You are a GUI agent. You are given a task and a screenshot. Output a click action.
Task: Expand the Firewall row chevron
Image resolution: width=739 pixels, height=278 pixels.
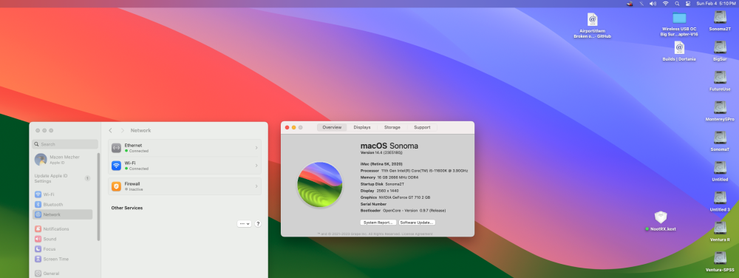click(256, 186)
